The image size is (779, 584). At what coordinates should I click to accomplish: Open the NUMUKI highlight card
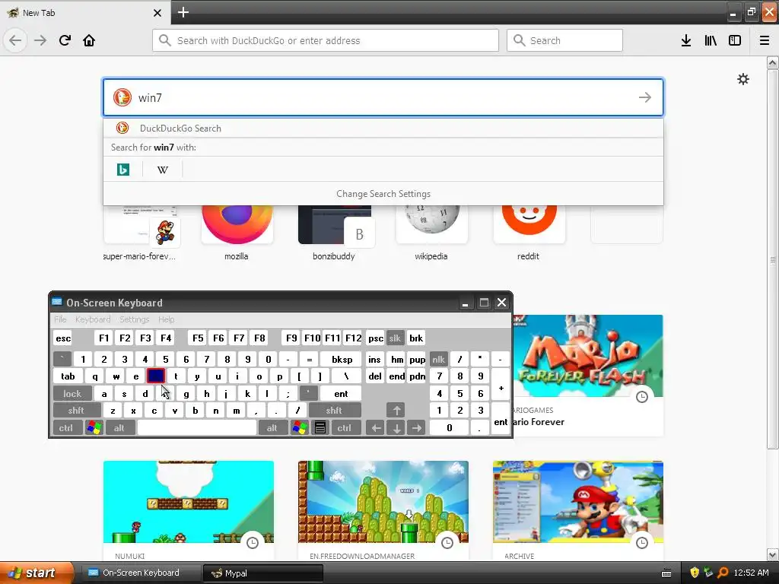tap(189, 512)
